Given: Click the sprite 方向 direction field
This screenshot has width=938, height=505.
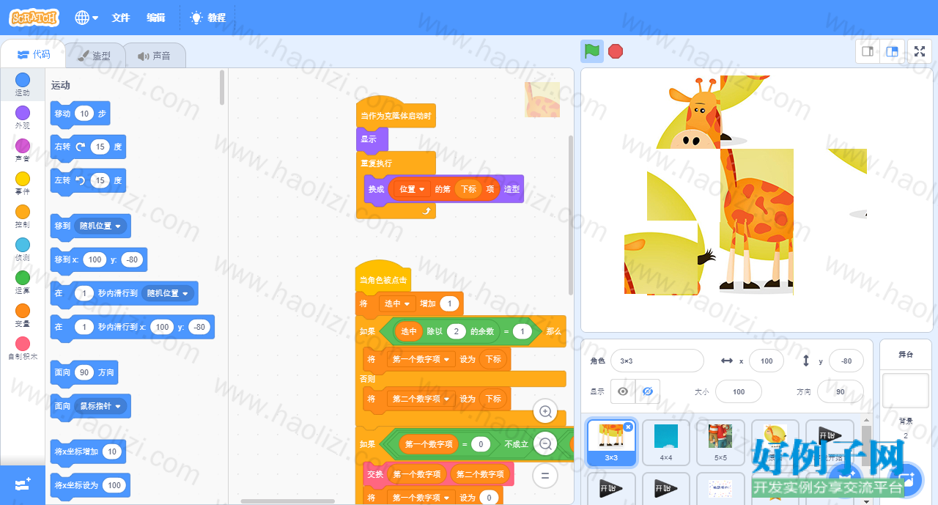Looking at the screenshot, I should [x=841, y=391].
